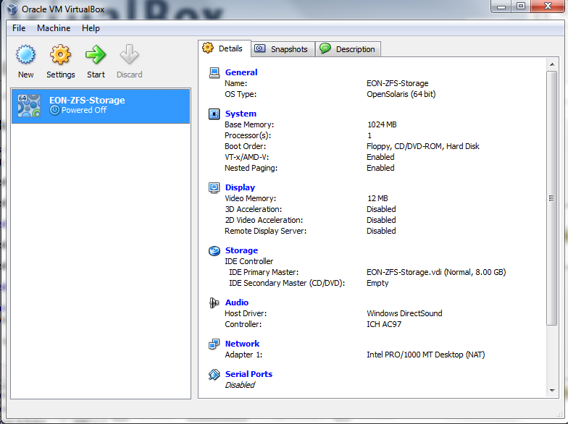The image size is (568, 424).
Task: Click the '1024 MB' base memory value
Action: click(x=382, y=124)
